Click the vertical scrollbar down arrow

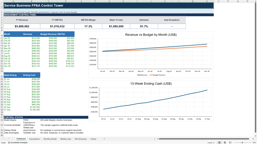pyautogui.click(x=256, y=136)
